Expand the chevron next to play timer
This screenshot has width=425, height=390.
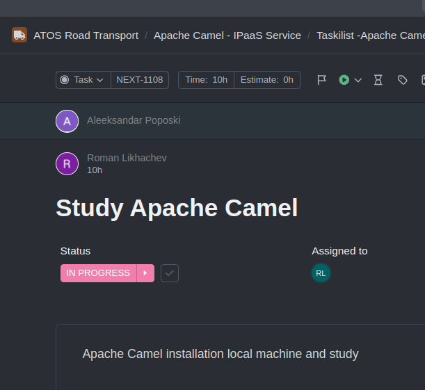(358, 80)
